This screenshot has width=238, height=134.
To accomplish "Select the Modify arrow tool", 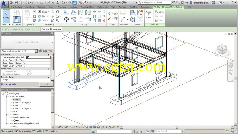I will tap(6, 16).
